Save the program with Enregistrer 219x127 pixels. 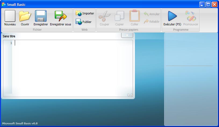41,18
